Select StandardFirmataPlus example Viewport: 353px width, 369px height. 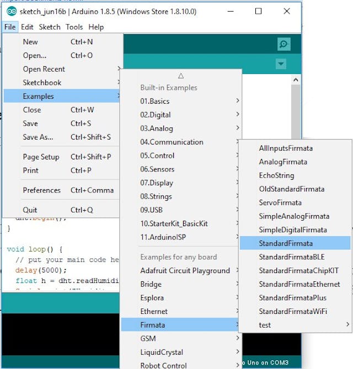click(292, 298)
